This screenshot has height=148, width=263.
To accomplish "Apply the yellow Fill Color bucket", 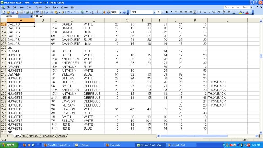I will tap(240, 12).
